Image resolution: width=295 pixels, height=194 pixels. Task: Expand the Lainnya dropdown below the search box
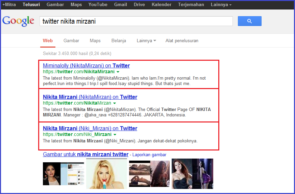click(x=146, y=41)
